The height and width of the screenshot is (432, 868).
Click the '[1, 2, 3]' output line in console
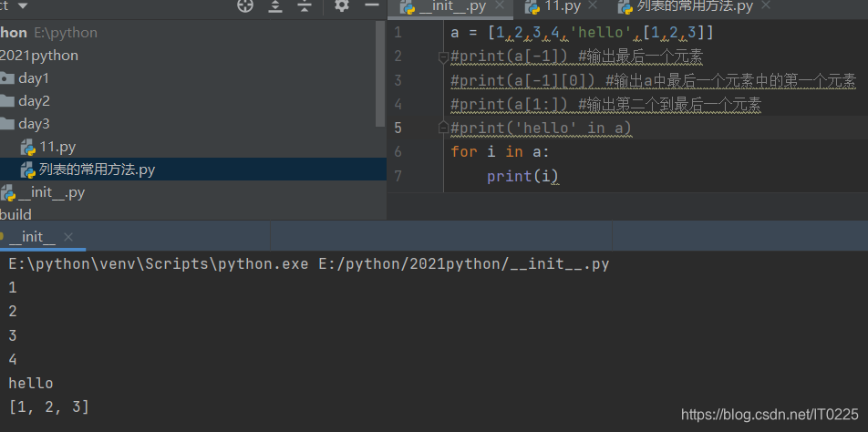coord(48,407)
